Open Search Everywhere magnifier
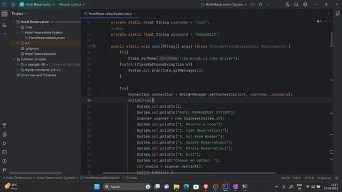Screen dimensions: 342x192 pos(296,4)
